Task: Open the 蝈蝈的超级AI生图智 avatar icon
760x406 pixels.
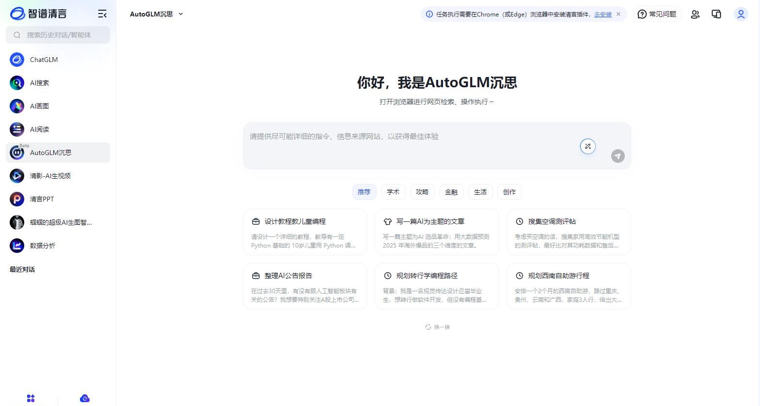Action: pyautogui.click(x=17, y=222)
